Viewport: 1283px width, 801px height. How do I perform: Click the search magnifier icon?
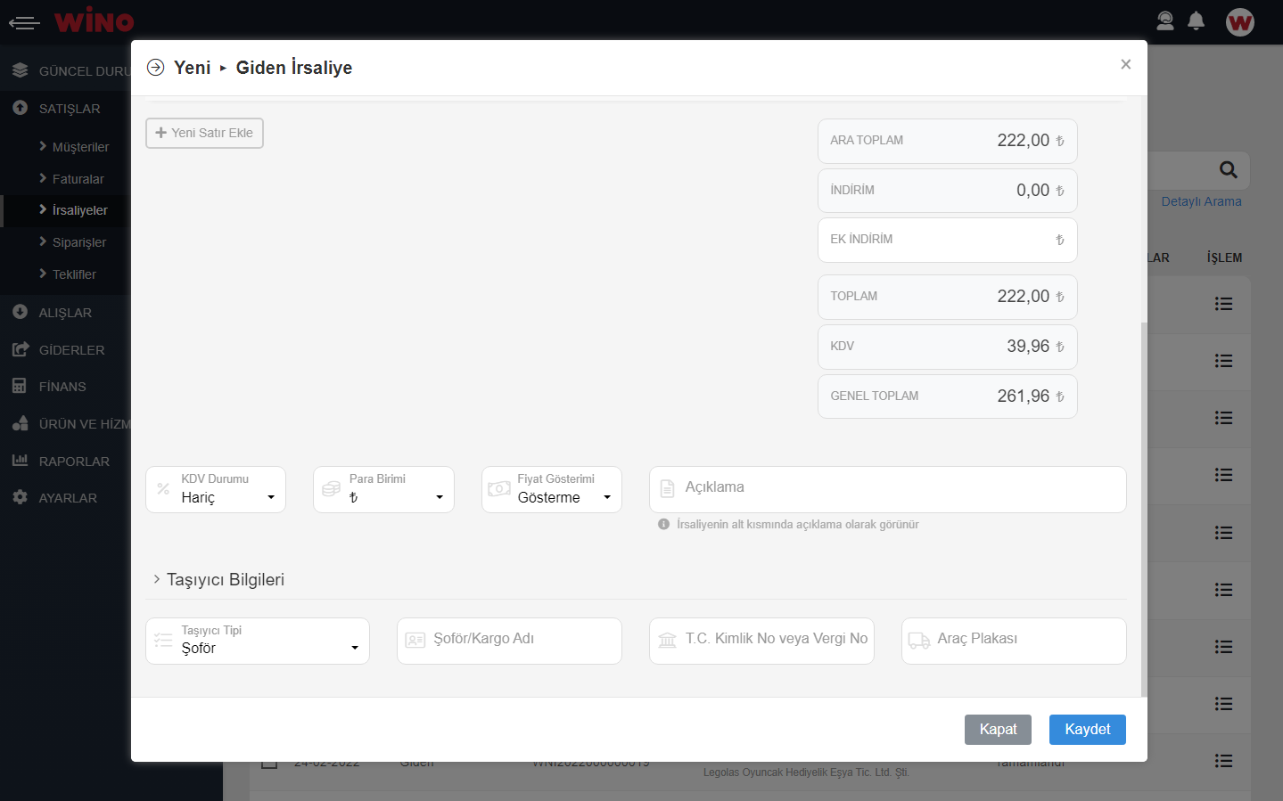[x=1228, y=170]
